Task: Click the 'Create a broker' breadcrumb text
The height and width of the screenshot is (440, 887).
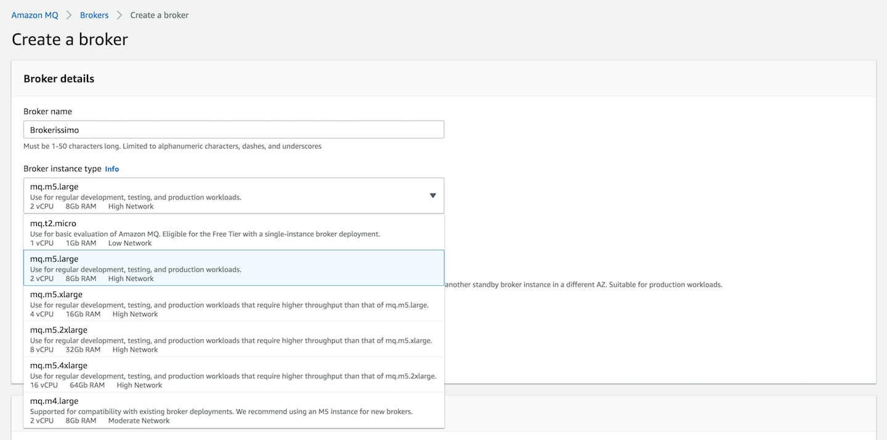Action: click(160, 15)
